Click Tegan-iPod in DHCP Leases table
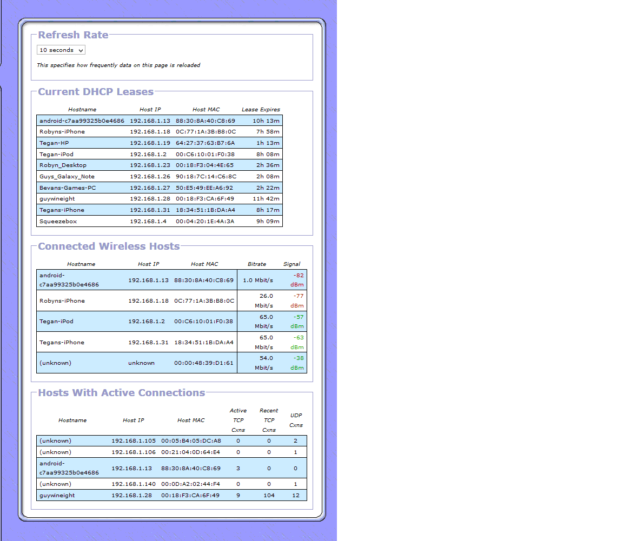The image size is (623, 541). pos(56,154)
